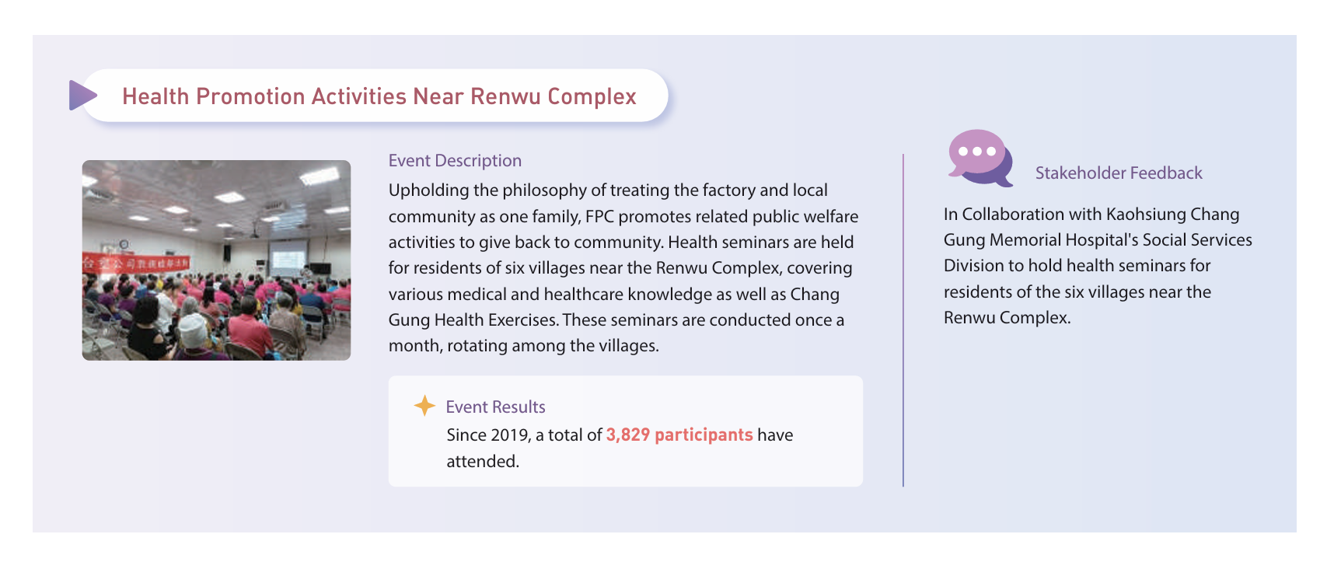The image size is (1327, 562).
Task: Click the These seminars are conducted sentence
Action: pos(703,320)
